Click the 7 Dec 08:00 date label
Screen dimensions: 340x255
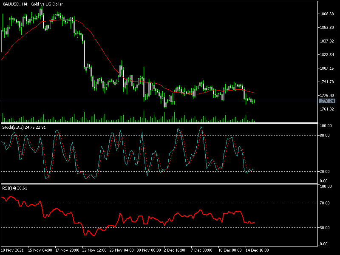(201, 250)
